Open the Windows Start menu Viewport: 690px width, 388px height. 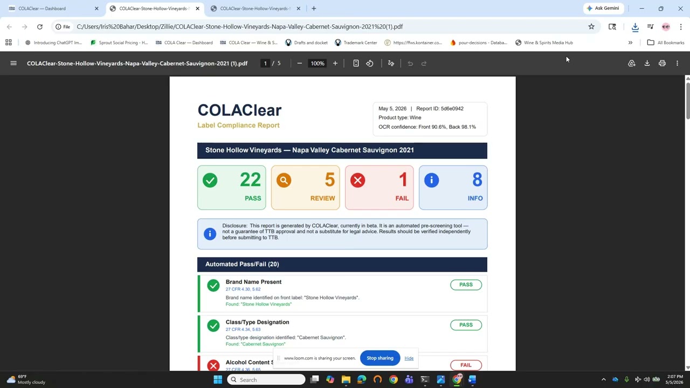pyautogui.click(x=218, y=380)
